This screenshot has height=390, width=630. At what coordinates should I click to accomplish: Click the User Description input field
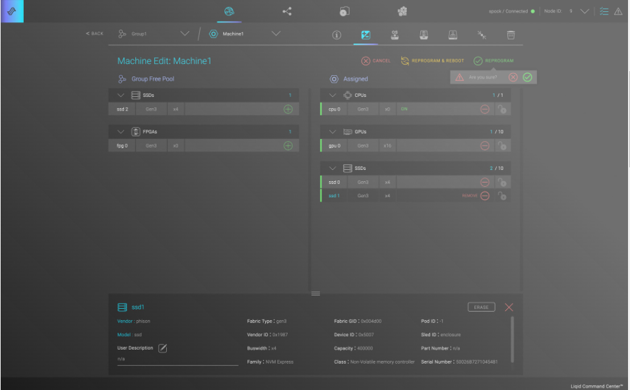(x=177, y=359)
